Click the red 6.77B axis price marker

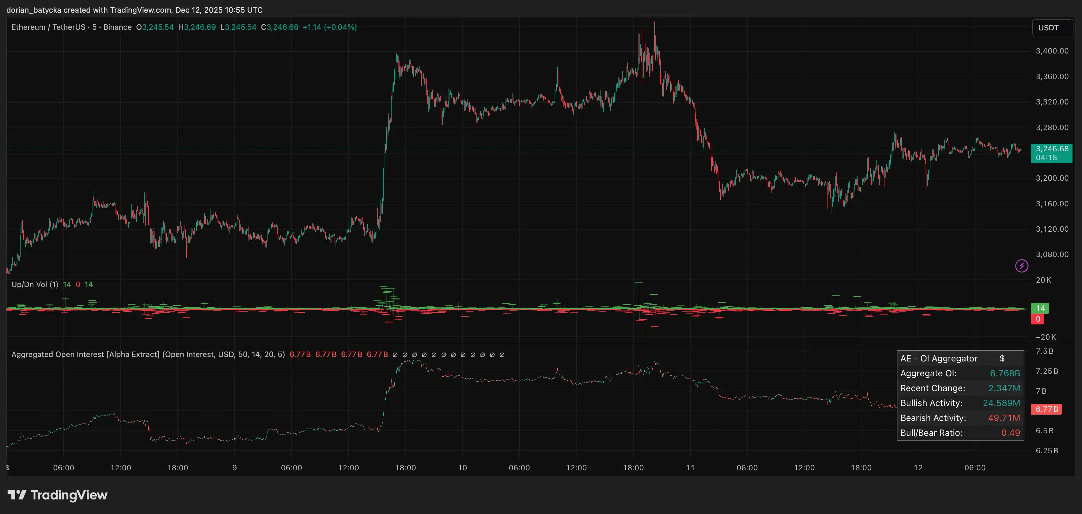point(1046,409)
